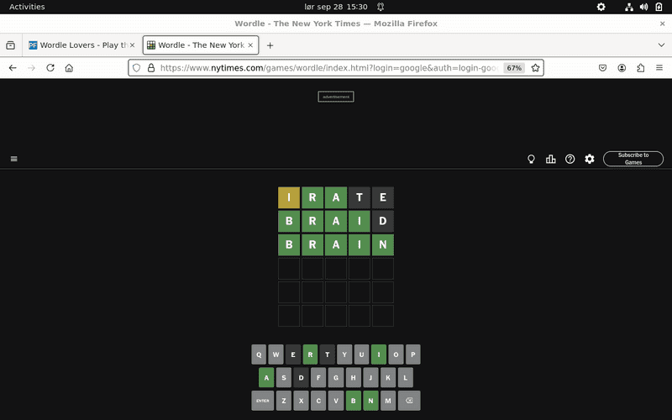Image resolution: width=672 pixels, height=420 pixels.
Task: Tap the green N key
Action: 370,401
